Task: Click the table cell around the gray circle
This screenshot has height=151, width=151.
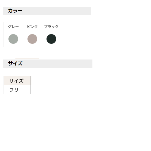Action: (13, 39)
